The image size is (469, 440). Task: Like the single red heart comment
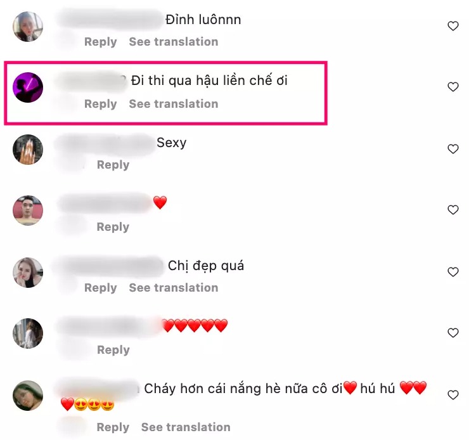coord(453,210)
